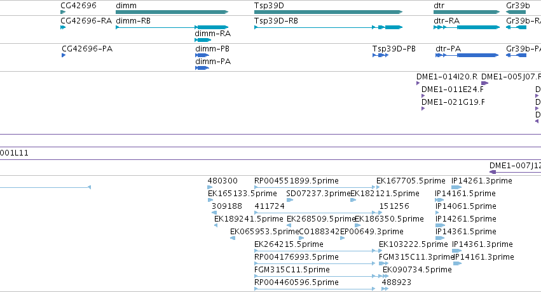
Task: Select EST 480300
Action: click(223, 181)
